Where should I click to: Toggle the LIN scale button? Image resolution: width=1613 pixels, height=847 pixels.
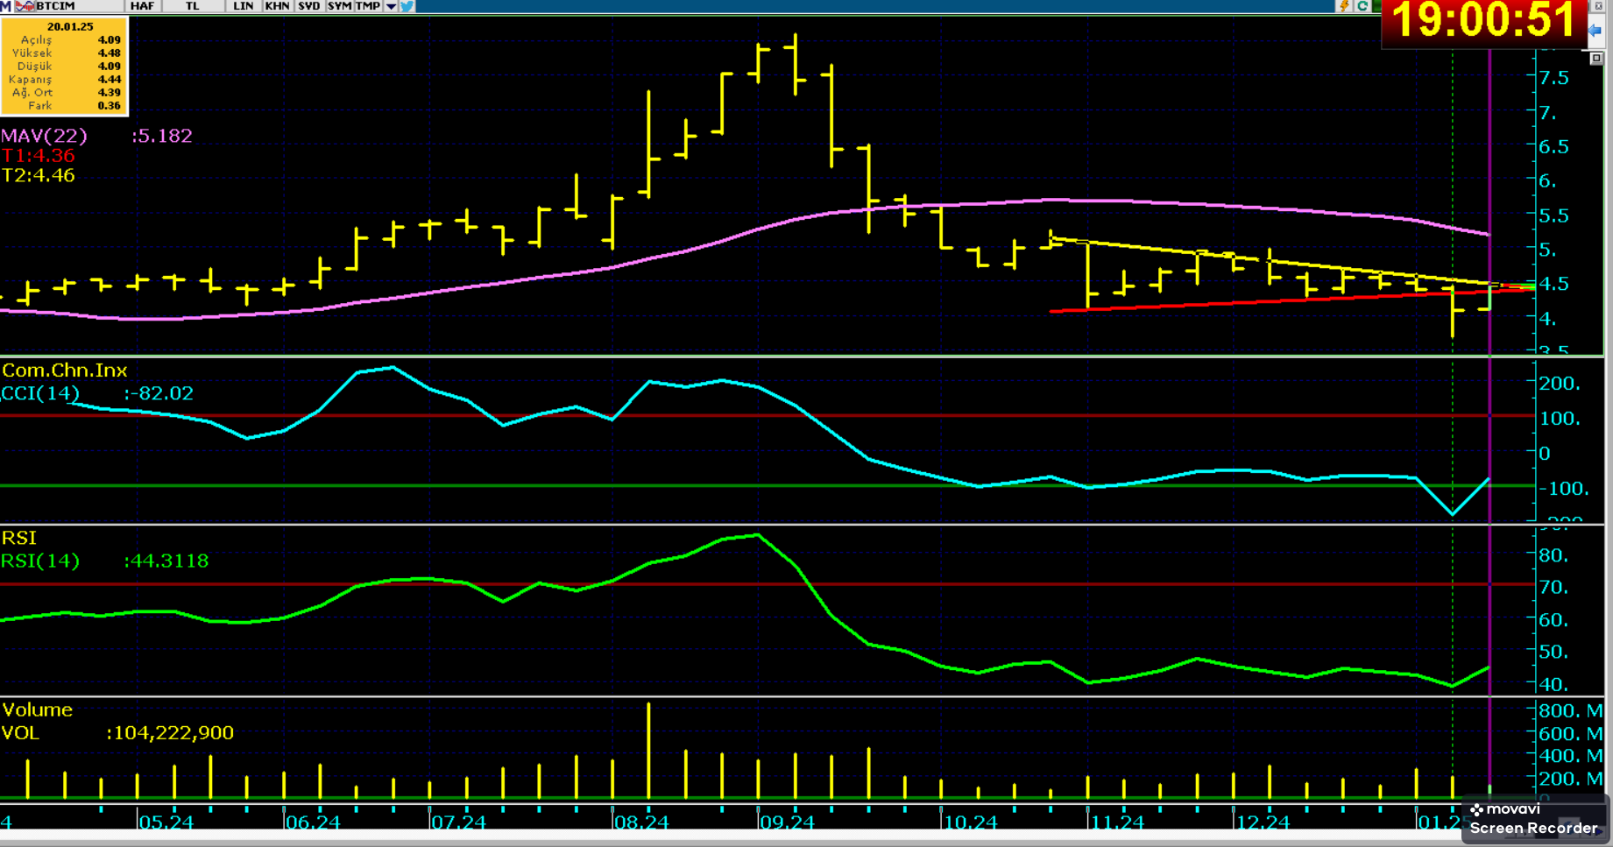coord(243,6)
